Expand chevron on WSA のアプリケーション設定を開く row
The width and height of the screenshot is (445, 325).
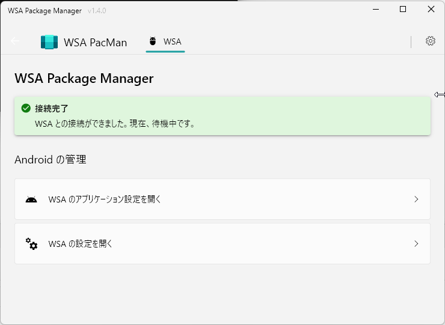pyautogui.click(x=416, y=199)
